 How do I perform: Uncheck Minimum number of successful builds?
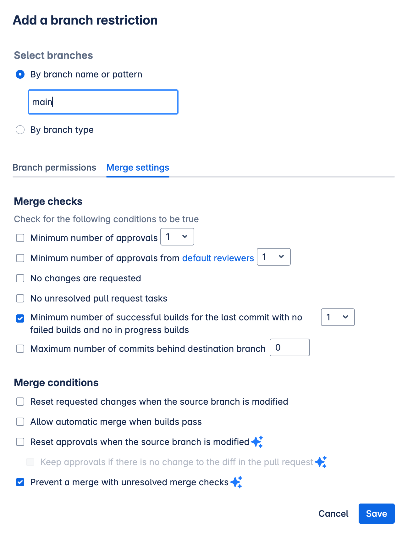point(20,318)
